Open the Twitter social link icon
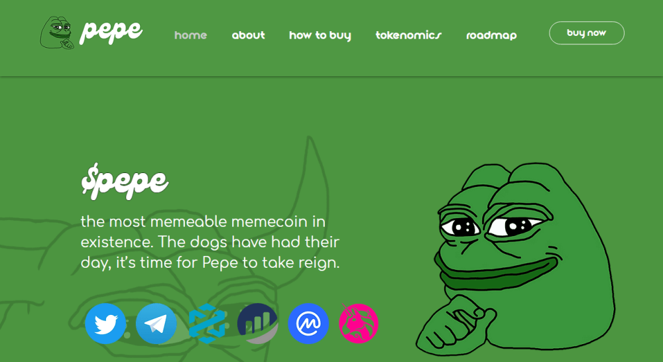 point(105,324)
